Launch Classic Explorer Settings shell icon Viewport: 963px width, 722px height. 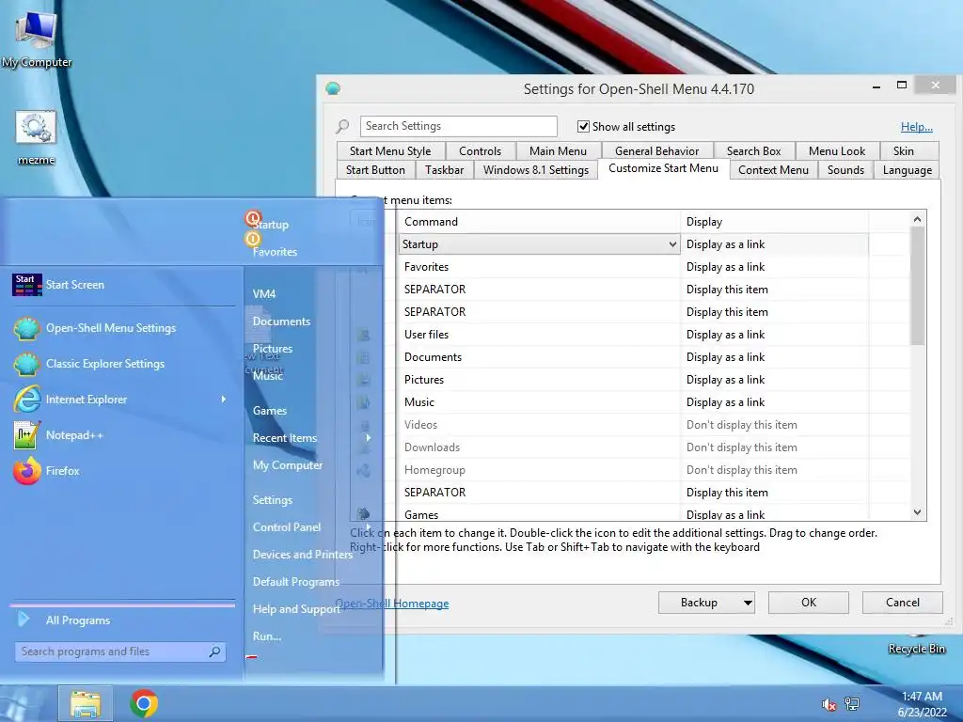click(27, 364)
